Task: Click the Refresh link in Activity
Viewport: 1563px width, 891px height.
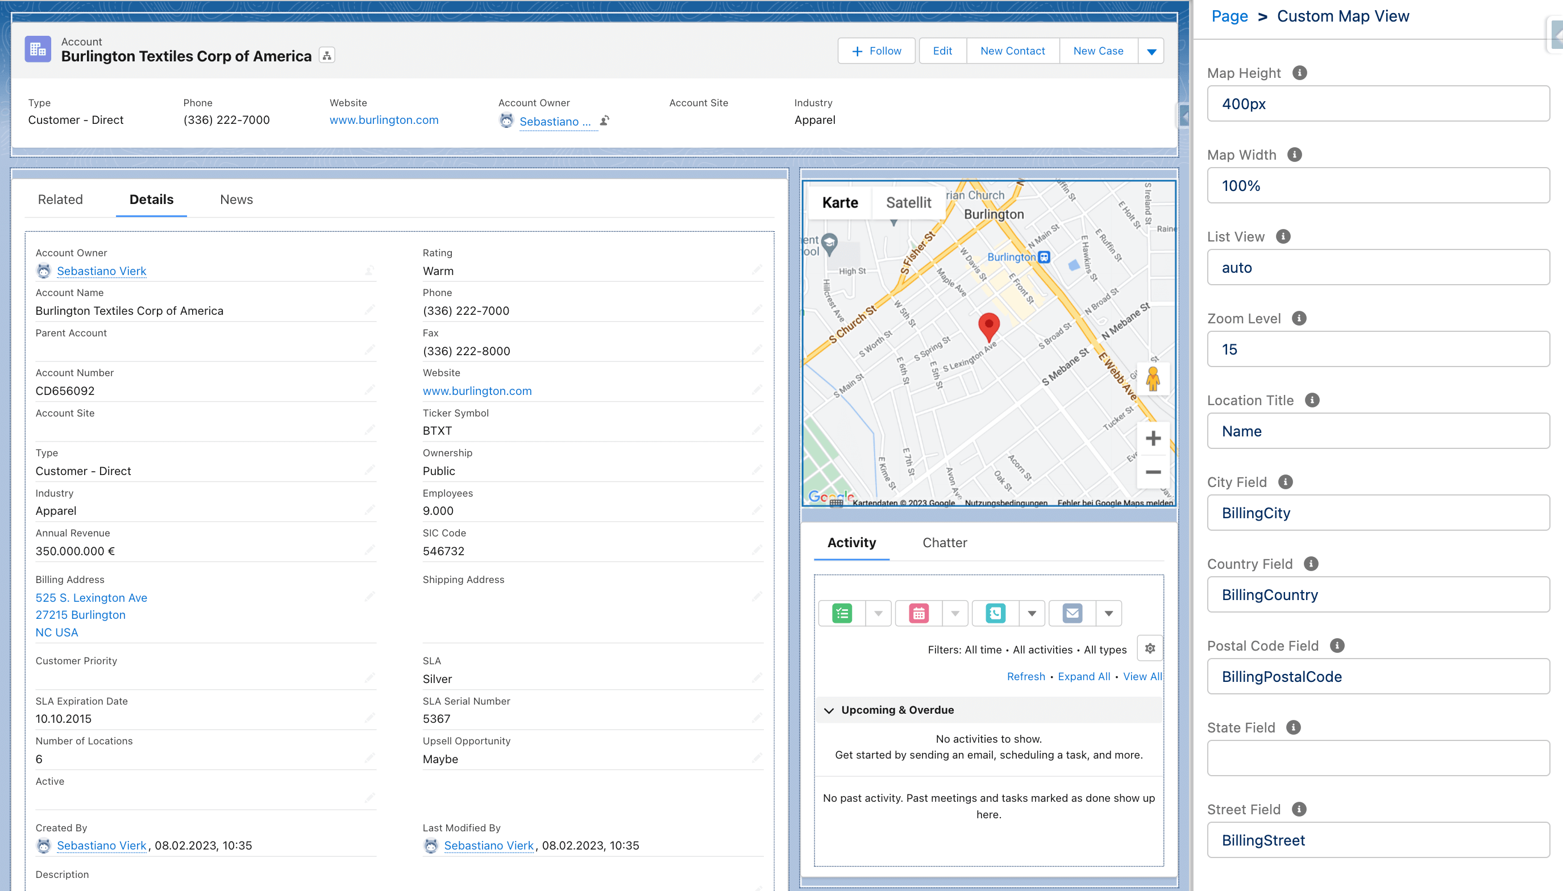Action: pyautogui.click(x=1026, y=676)
